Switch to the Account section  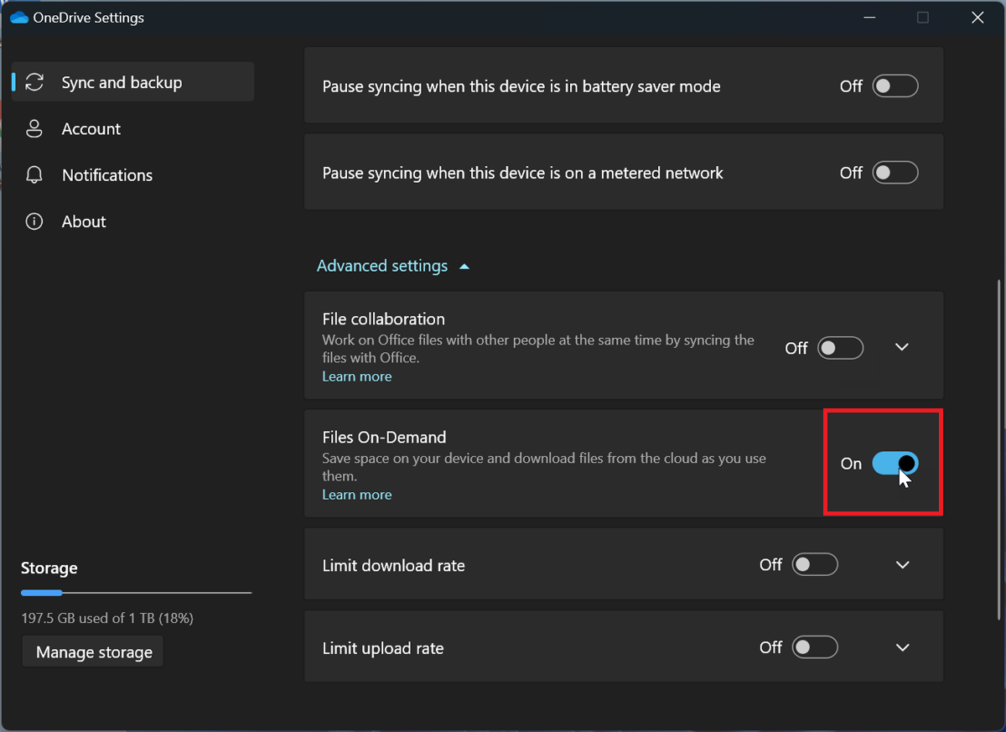[x=91, y=128]
